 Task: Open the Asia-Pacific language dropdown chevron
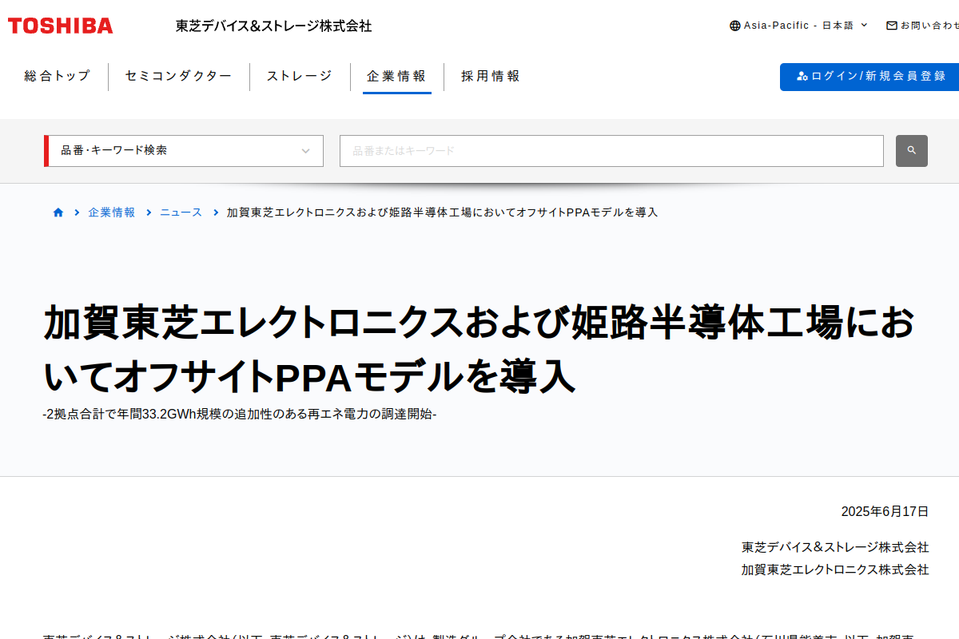[864, 25]
